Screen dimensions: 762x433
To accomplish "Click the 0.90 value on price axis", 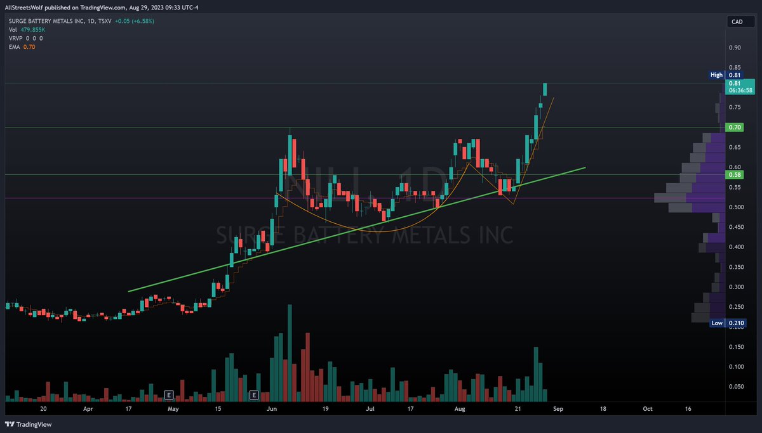I will (x=735, y=48).
